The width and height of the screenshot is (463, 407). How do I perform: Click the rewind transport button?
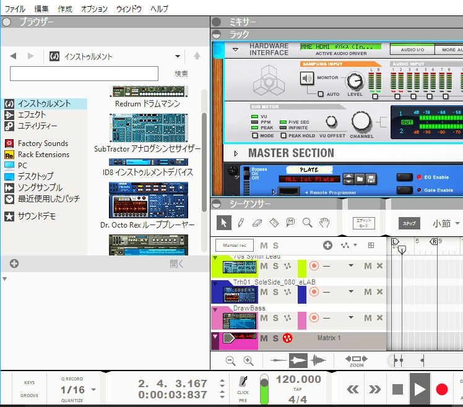(353, 390)
